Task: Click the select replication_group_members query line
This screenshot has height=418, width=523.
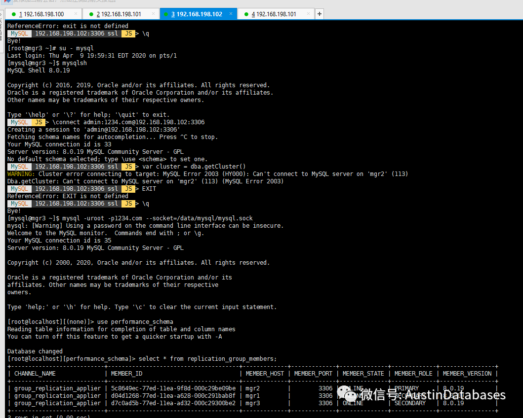Action: pyautogui.click(x=207, y=359)
